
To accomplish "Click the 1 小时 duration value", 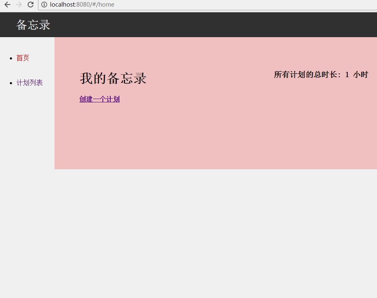I will coord(356,75).
